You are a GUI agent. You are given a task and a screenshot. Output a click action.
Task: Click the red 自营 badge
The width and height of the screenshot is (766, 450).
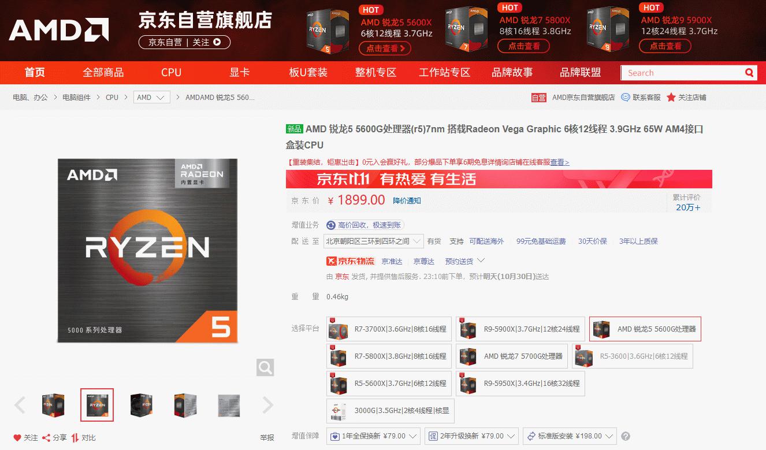539,97
